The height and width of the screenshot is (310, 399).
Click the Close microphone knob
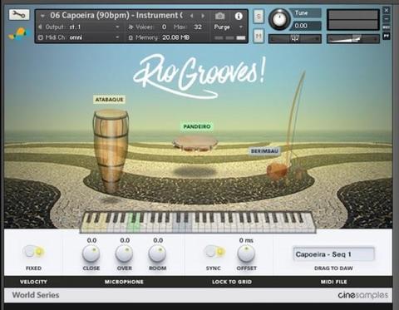pyautogui.click(x=91, y=253)
